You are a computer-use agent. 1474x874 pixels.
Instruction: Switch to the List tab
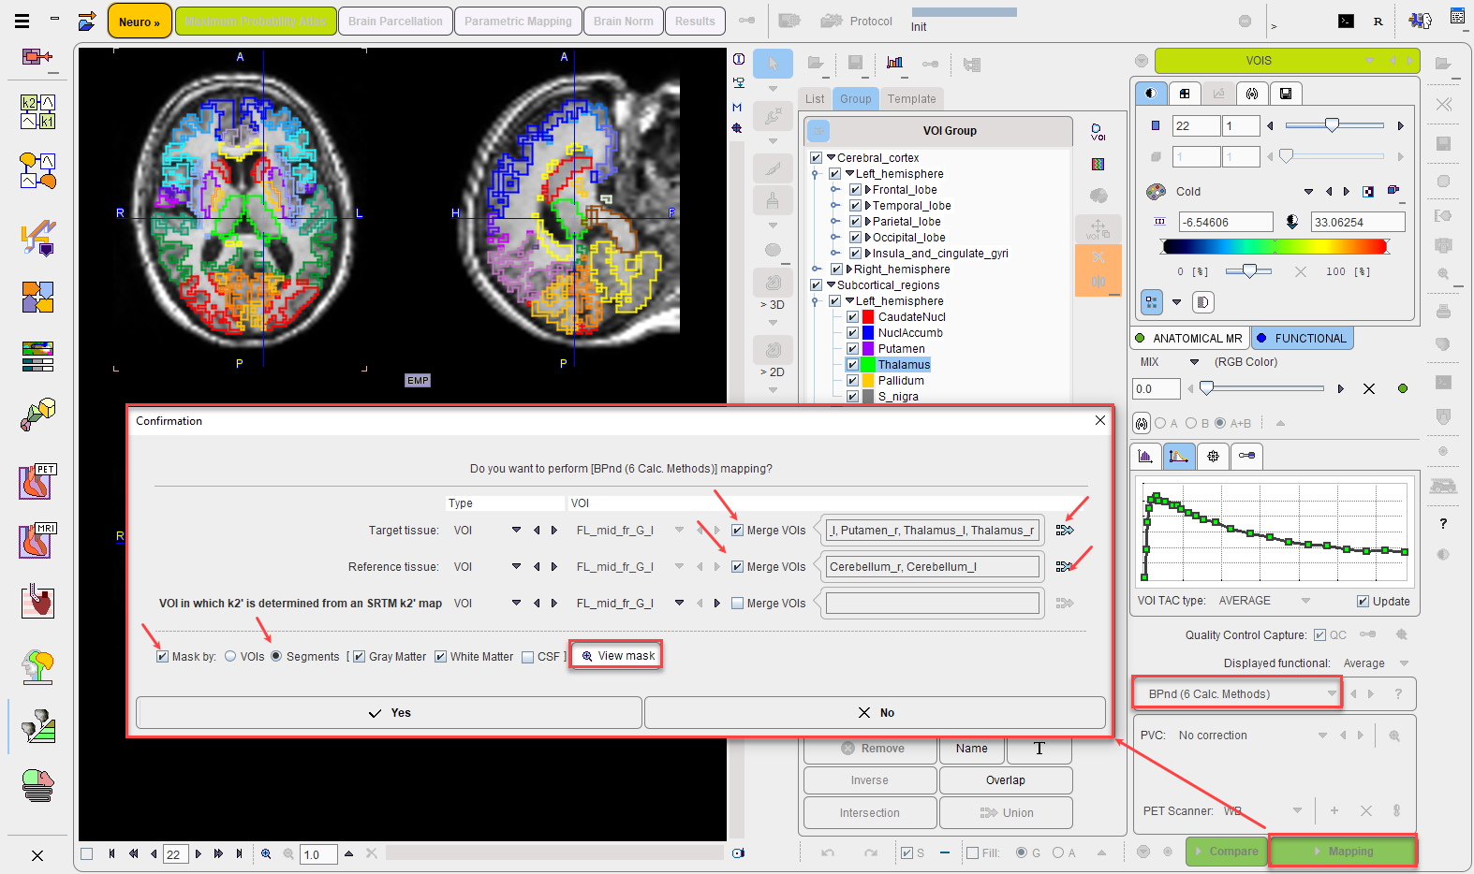point(815,99)
